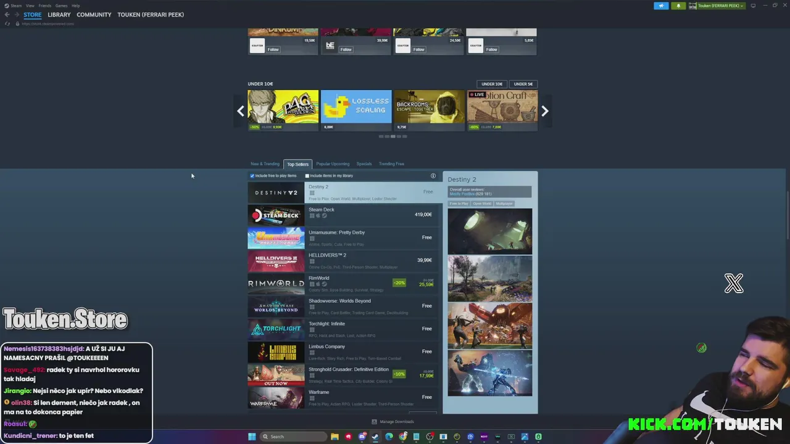Click Mostly Positive reviews link
Screen dimensions: 790x444
[461, 194]
